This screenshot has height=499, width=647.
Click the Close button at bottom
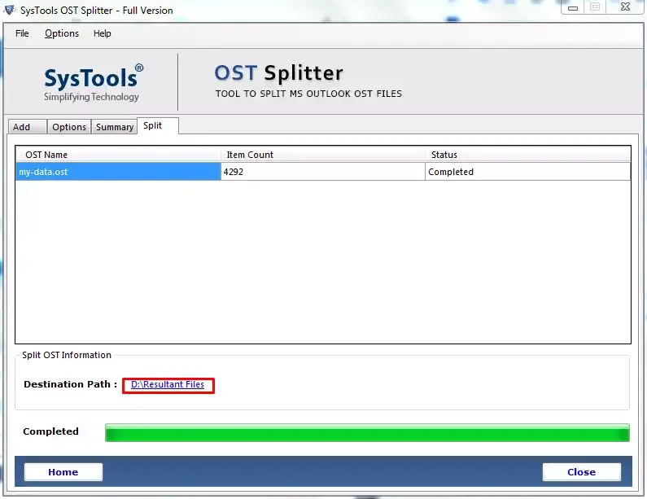581,472
